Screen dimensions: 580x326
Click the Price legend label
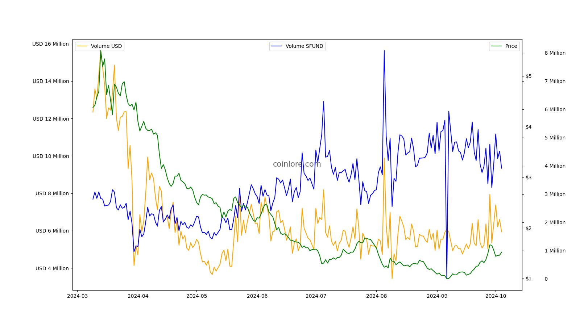pos(511,46)
